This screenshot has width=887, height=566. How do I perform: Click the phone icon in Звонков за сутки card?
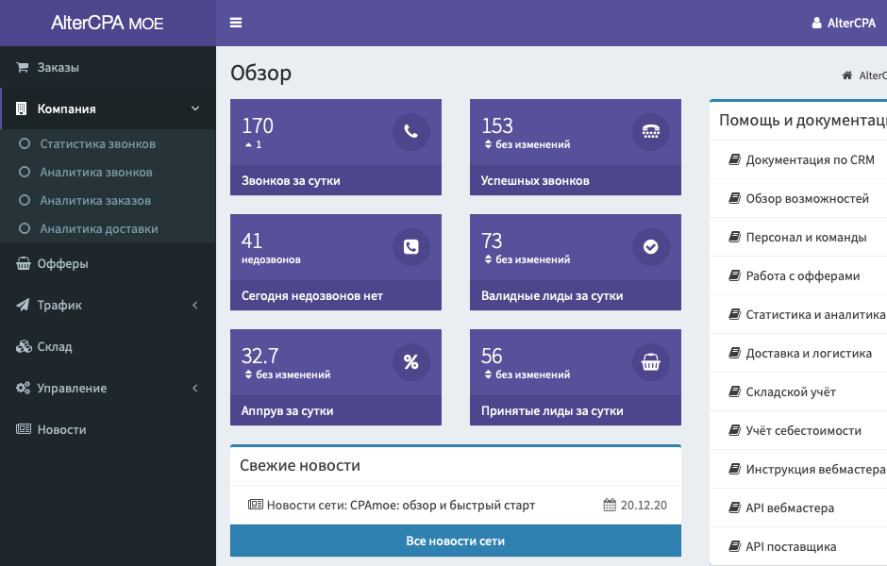click(411, 132)
